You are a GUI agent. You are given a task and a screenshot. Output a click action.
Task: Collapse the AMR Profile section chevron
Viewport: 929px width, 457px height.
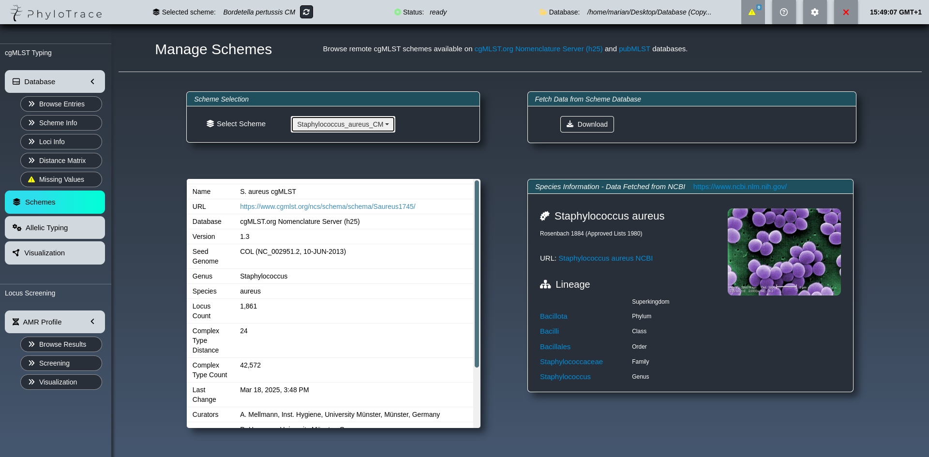pos(92,322)
